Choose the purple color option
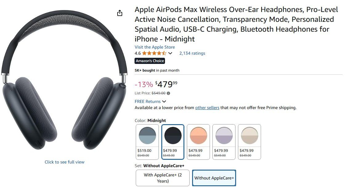The width and height of the screenshot is (350, 189). [224, 142]
